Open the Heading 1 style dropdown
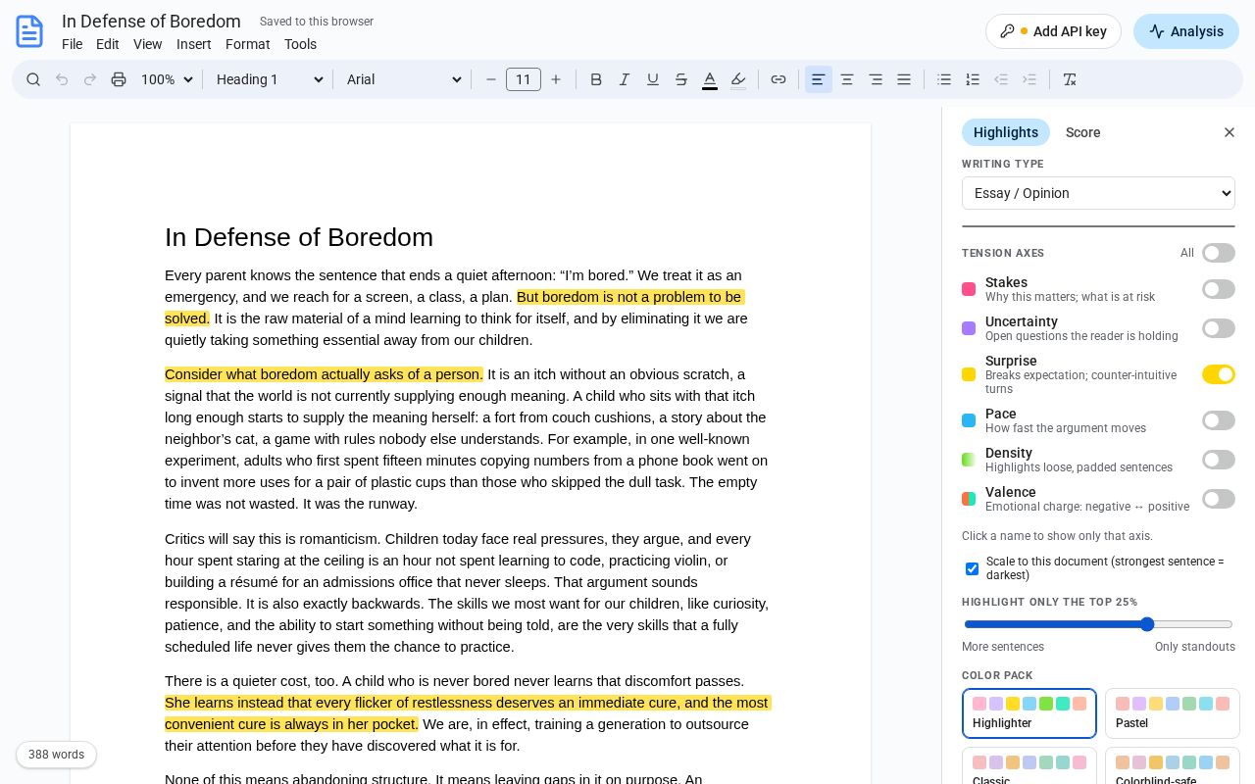The height and width of the screenshot is (784, 1255). click(270, 79)
